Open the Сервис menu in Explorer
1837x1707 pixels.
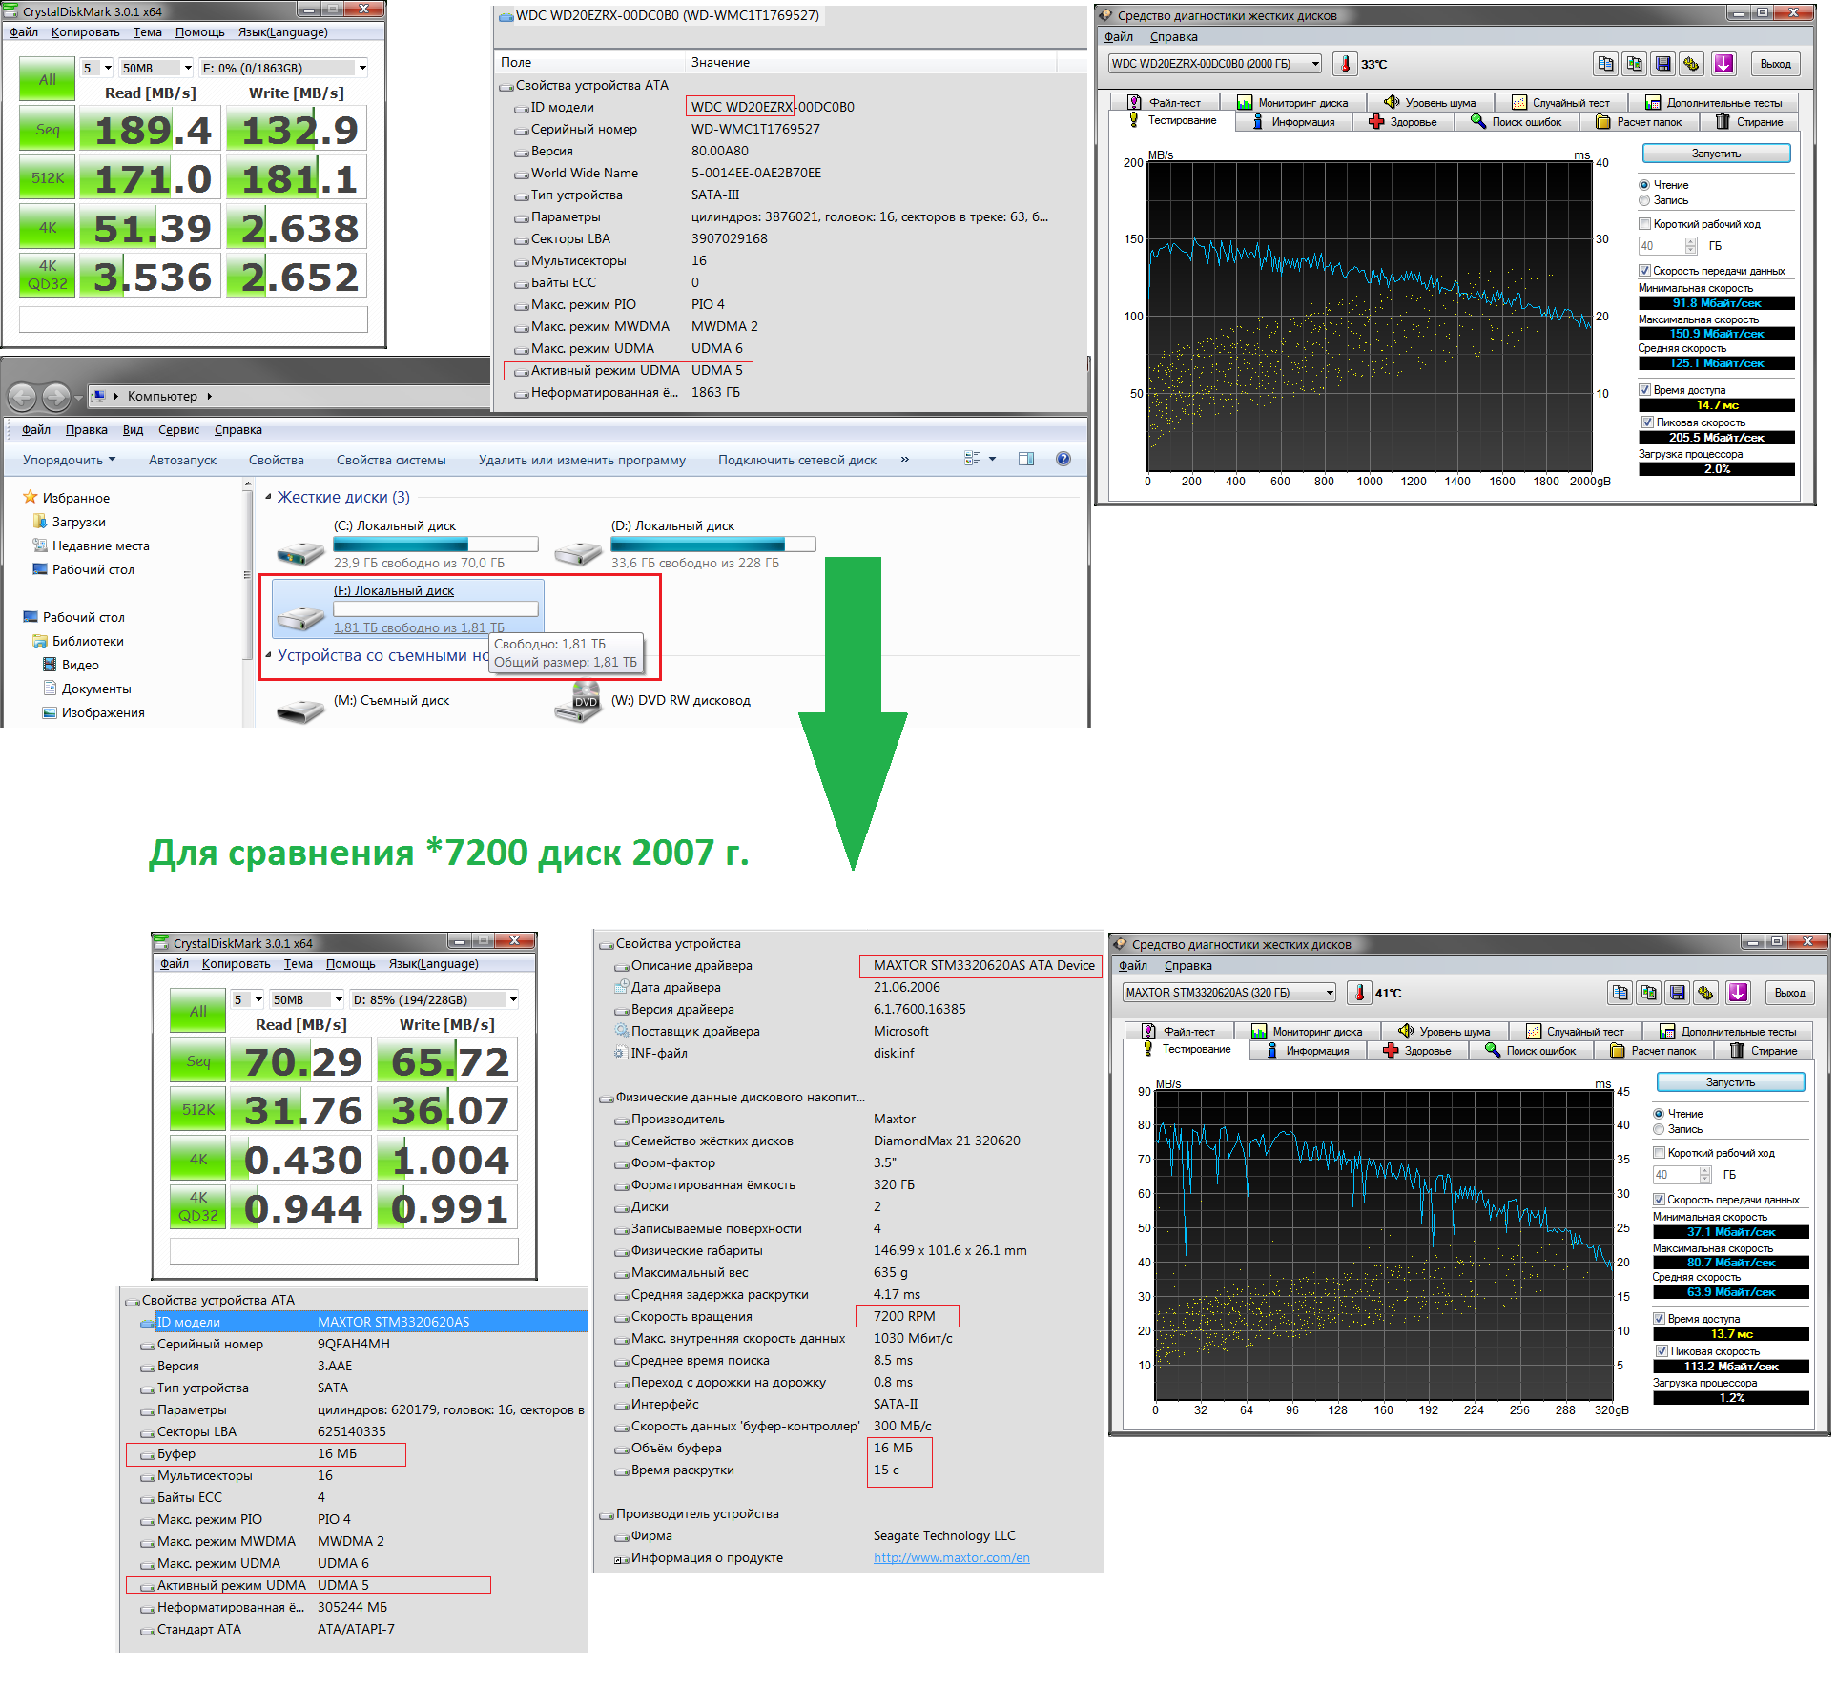pos(178,430)
